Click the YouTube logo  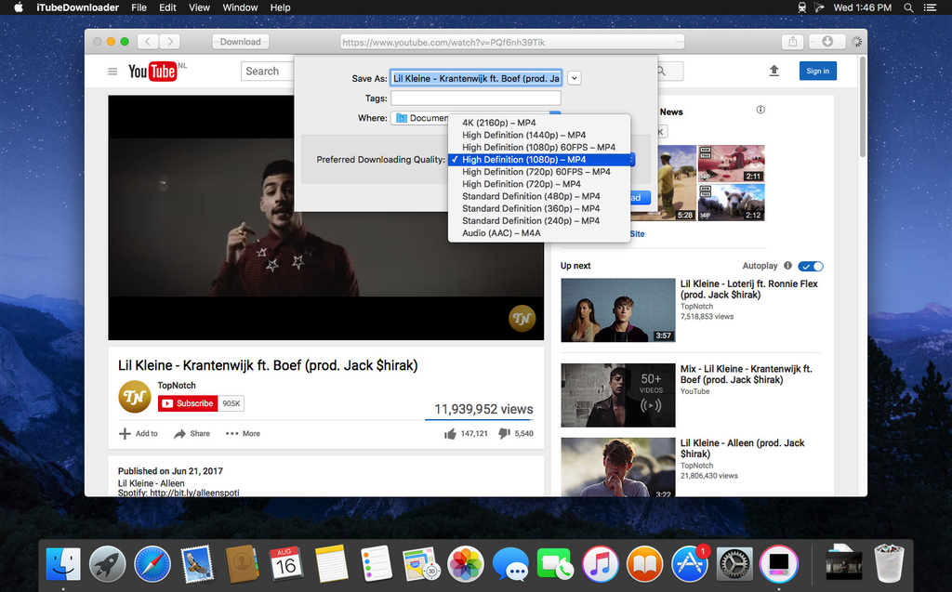[153, 71]
